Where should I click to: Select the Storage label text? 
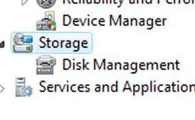[64, 43]
